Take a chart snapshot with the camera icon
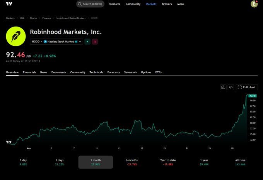This screenshot has height=180, width=263. 223,87
